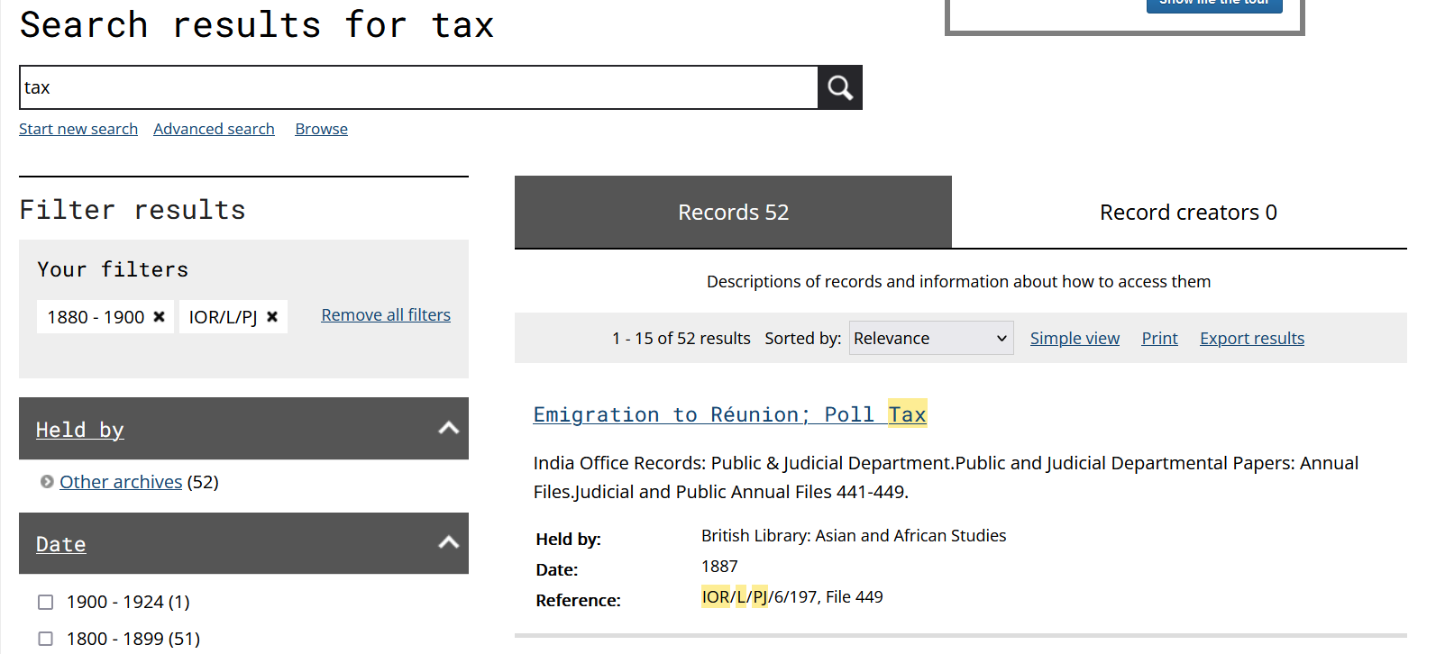Click the Remove all filters link
Viewport: 1436px width, 654px height.
pos(386,315)
